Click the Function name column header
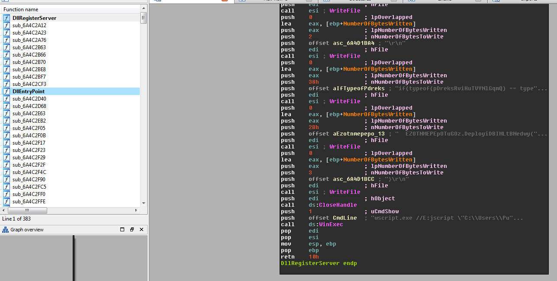Image resolution: width=557 pixels, height=281 pixels. (x=21, y=9)
